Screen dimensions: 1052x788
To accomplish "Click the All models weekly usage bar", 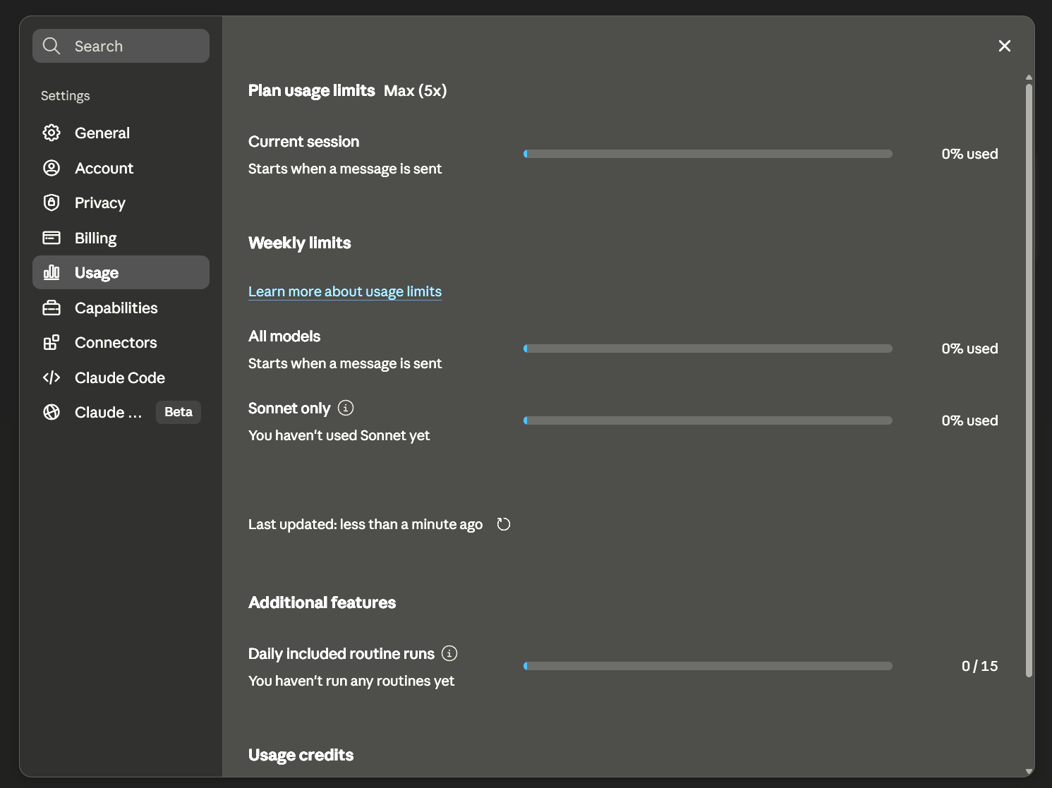I will click(x=708, y=348).
